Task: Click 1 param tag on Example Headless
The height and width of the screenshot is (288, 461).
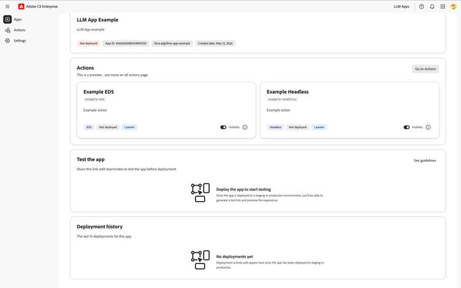Action: (319, 127)
